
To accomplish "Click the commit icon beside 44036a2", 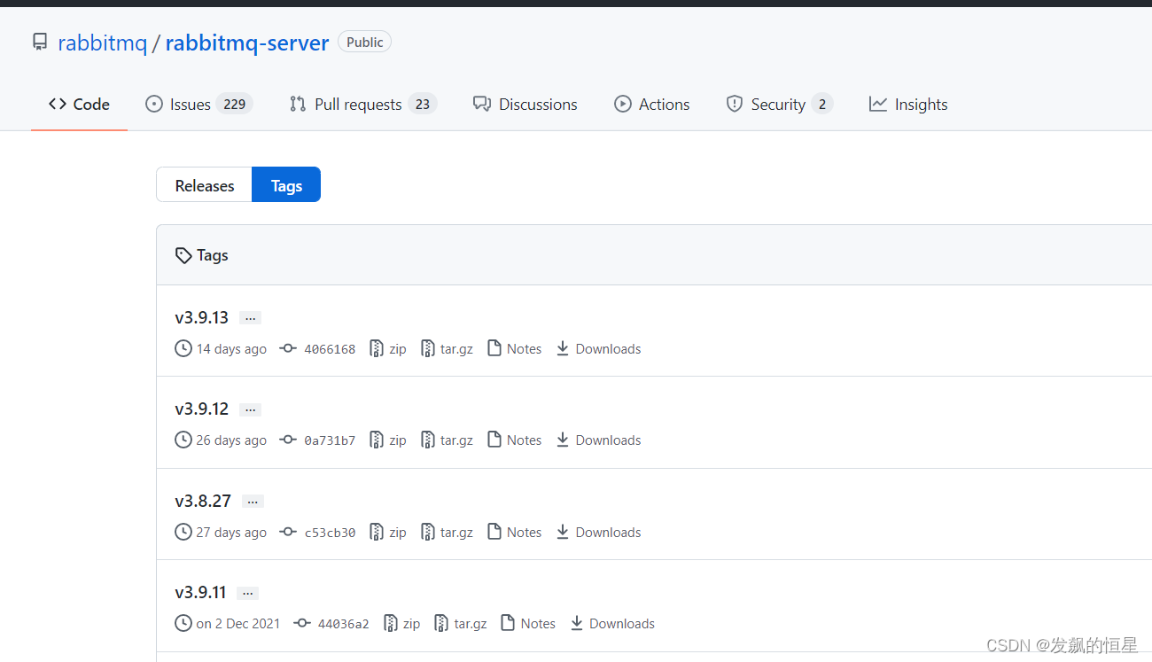I will click(x=302, y=623).
